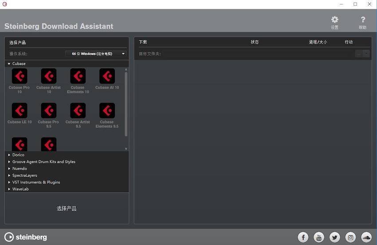Screen dimensions: 377x245
Task: Open help via the question mark icon
Action: point(363,20)
